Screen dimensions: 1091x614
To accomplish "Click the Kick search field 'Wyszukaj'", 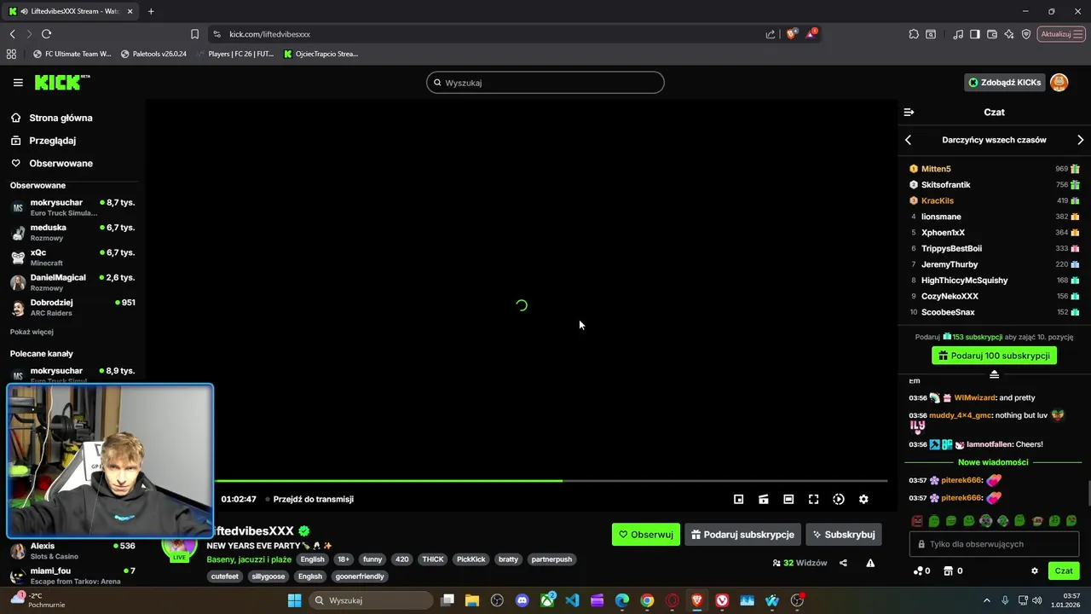I will (545, 83).
